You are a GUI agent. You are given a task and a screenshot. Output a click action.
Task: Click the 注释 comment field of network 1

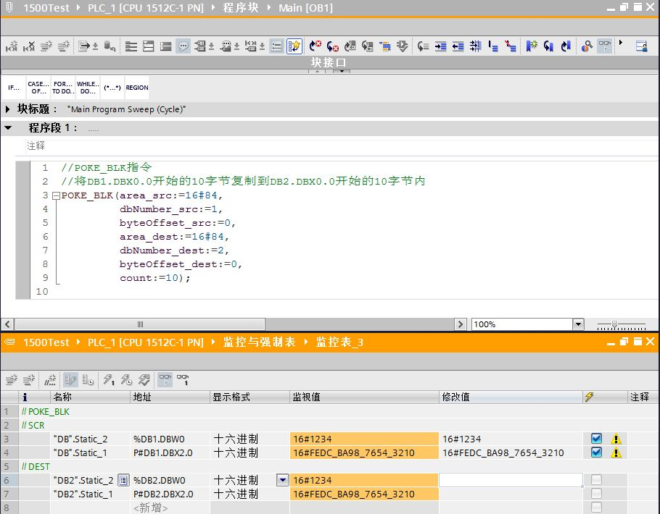[341, 146]
